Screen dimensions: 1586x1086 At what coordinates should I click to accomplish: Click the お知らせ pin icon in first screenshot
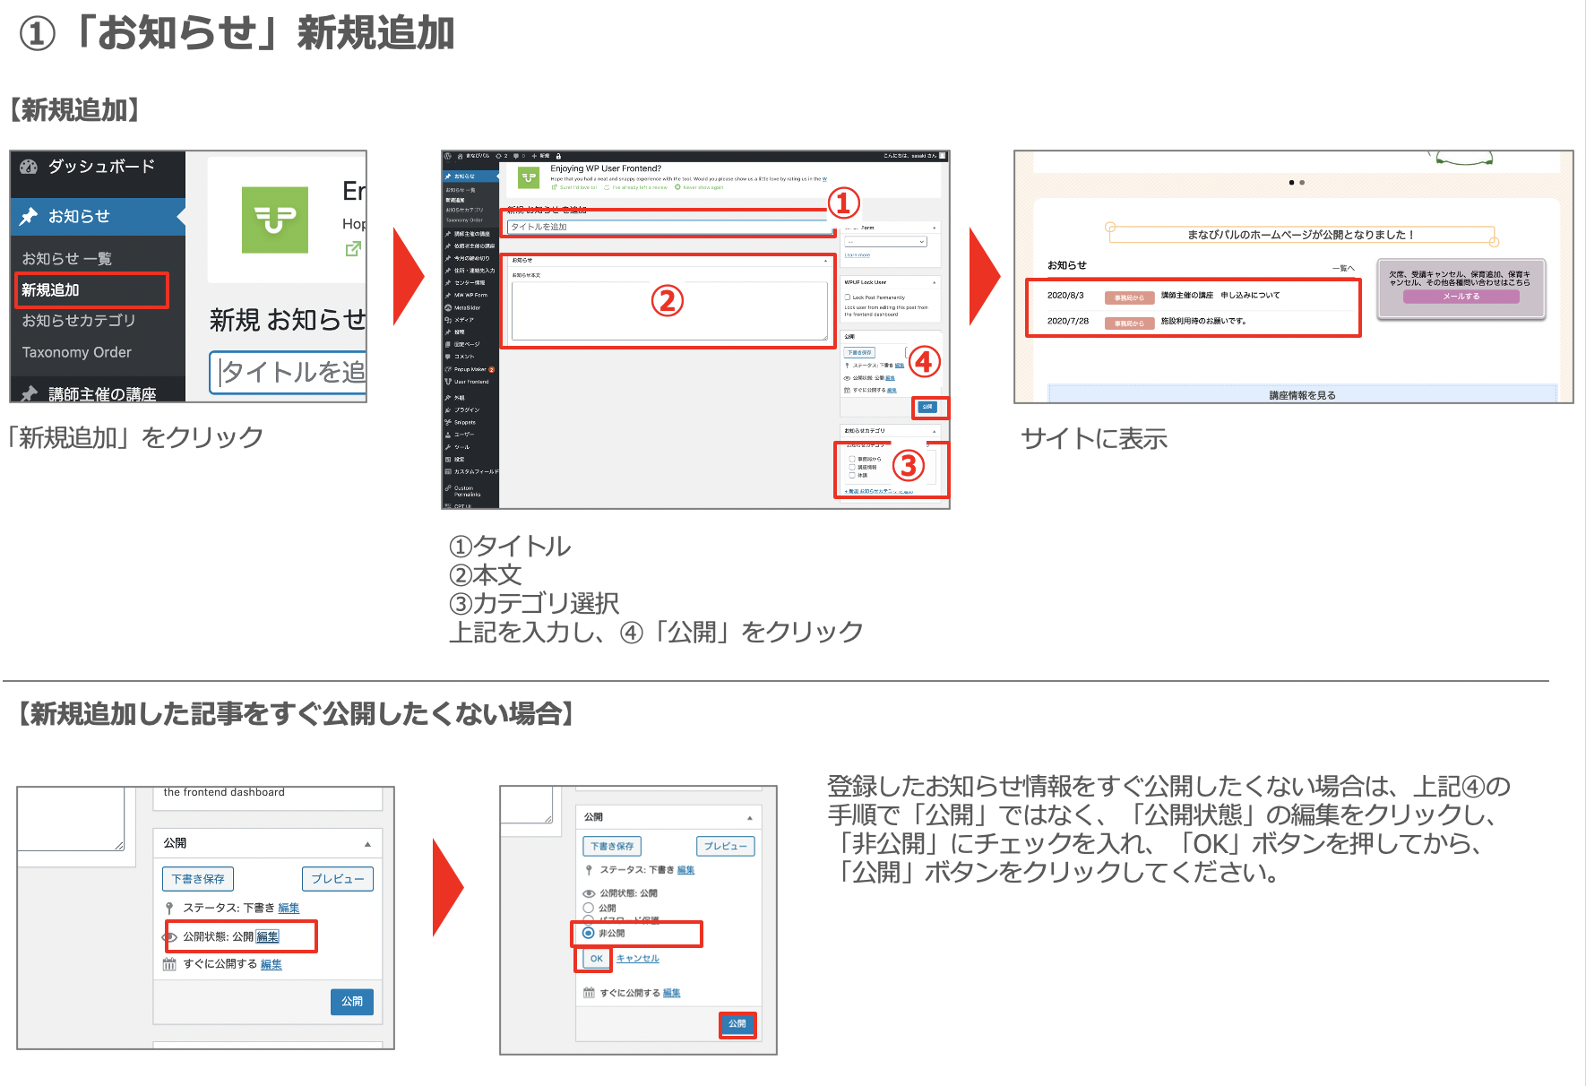pyautogui.click(x=29, y=216)
